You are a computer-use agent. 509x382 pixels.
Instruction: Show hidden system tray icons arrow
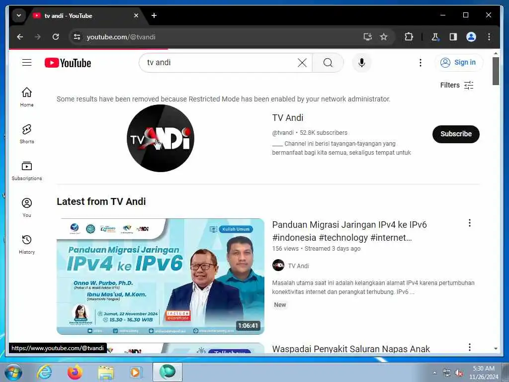(434, 373)
